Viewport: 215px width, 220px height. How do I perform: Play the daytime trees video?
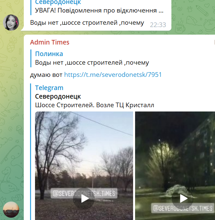(x=84, y=199)
